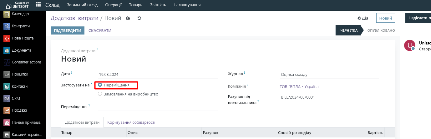Viewport: 431px width, 139px height.
Task: Switch to Коригування собівартості tab
Action: coord(131,123)
